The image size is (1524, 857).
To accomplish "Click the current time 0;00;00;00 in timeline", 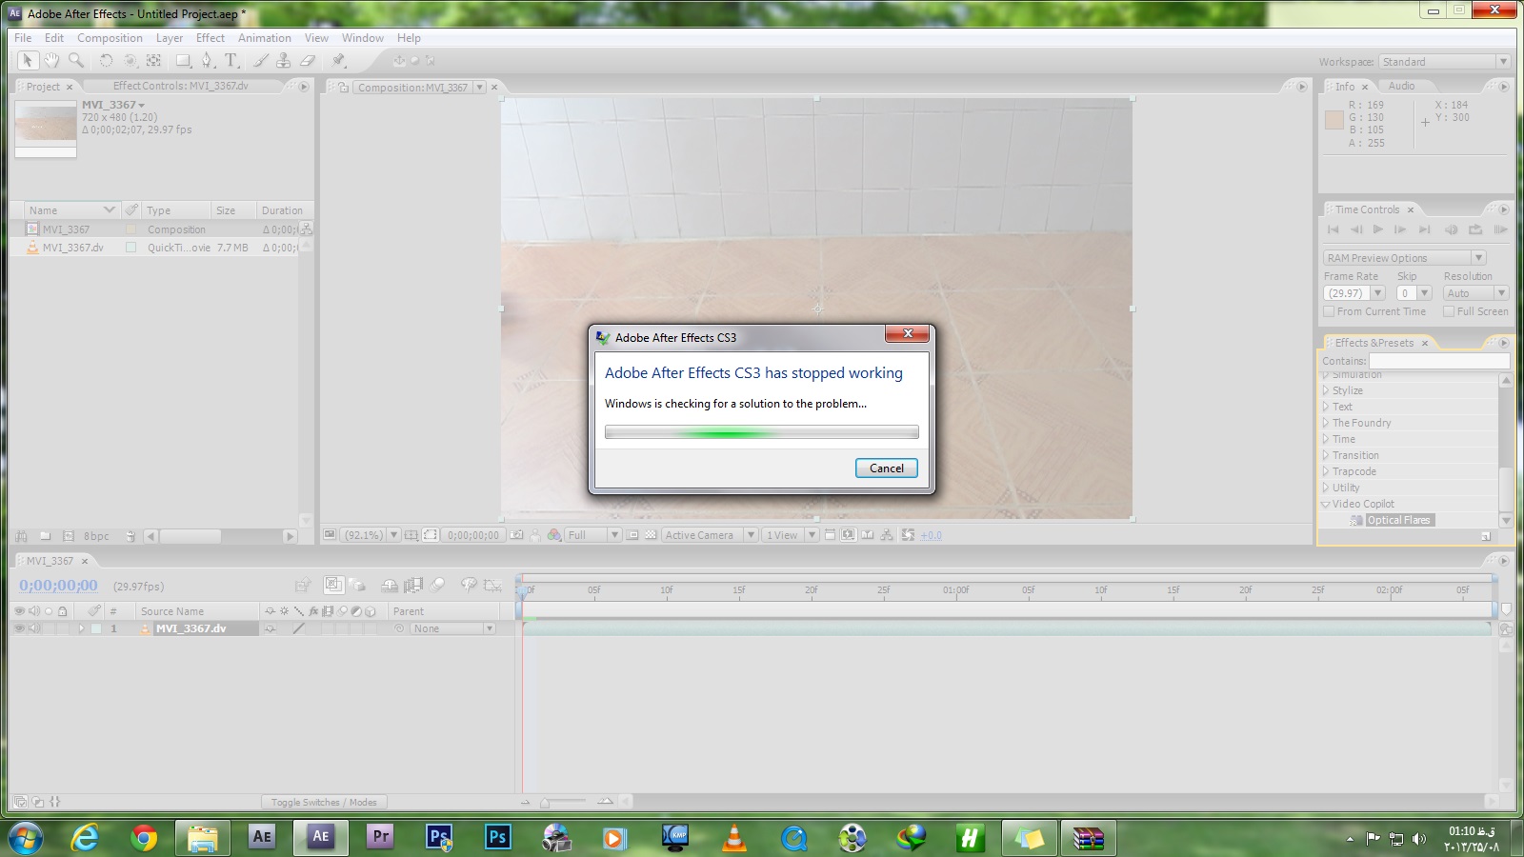I will tap(58, 586).
